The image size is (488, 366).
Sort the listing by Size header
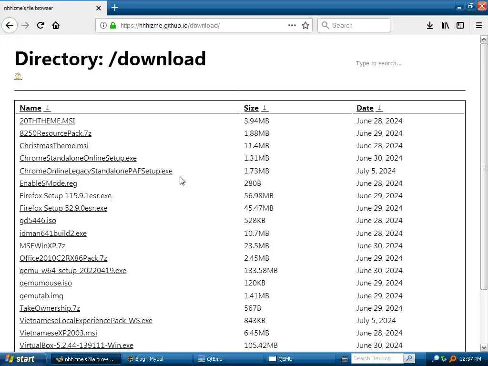[x=252, y=108]
